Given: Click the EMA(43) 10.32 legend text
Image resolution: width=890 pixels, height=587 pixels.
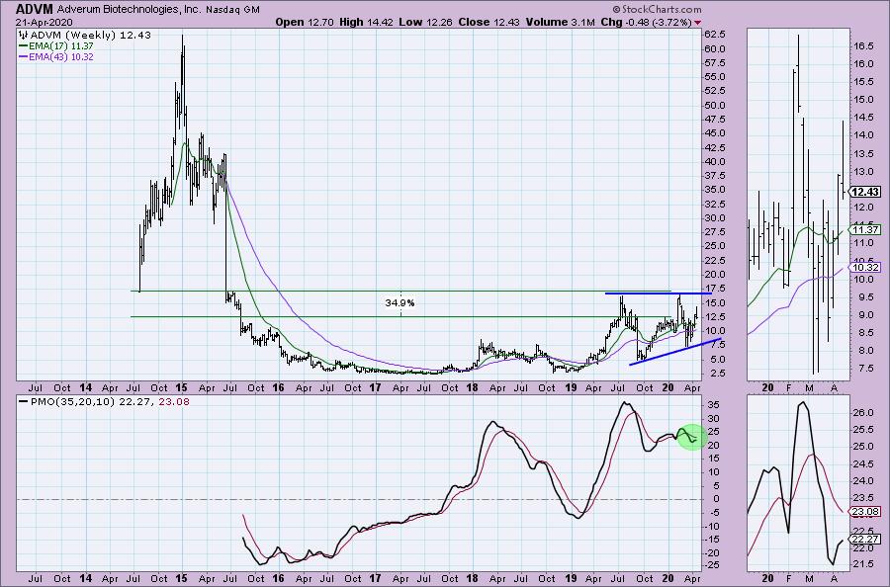Looking at the screenshot, I should pos(61,56).
